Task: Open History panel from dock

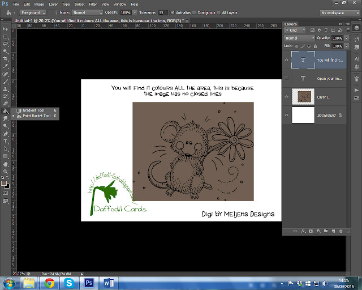Action: pyautogui.click(x=356, y=39)
